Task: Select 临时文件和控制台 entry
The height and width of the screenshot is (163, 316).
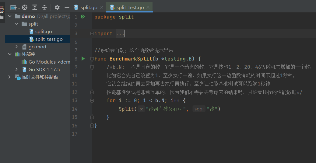Action: [40, 77]
